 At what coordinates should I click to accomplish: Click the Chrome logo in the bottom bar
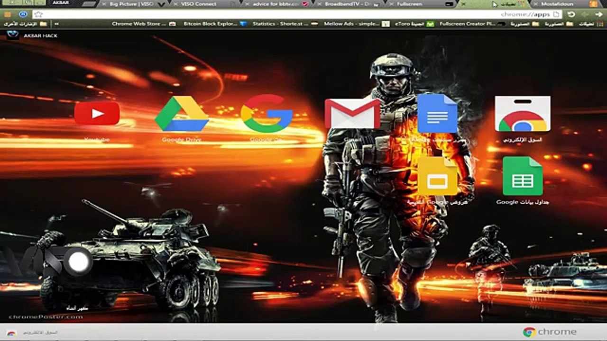(x=550, y=332)
